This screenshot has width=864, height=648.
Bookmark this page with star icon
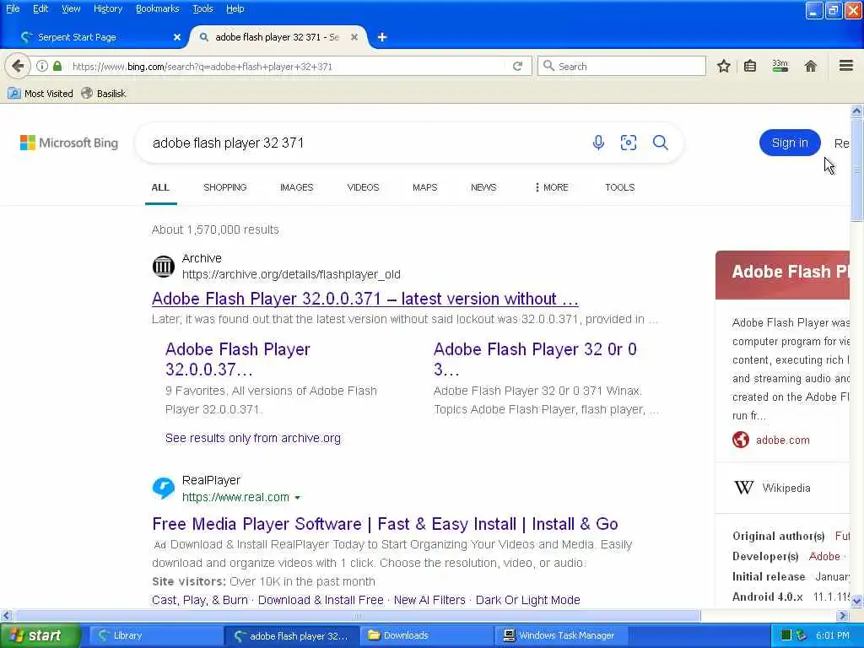(723, 66)
